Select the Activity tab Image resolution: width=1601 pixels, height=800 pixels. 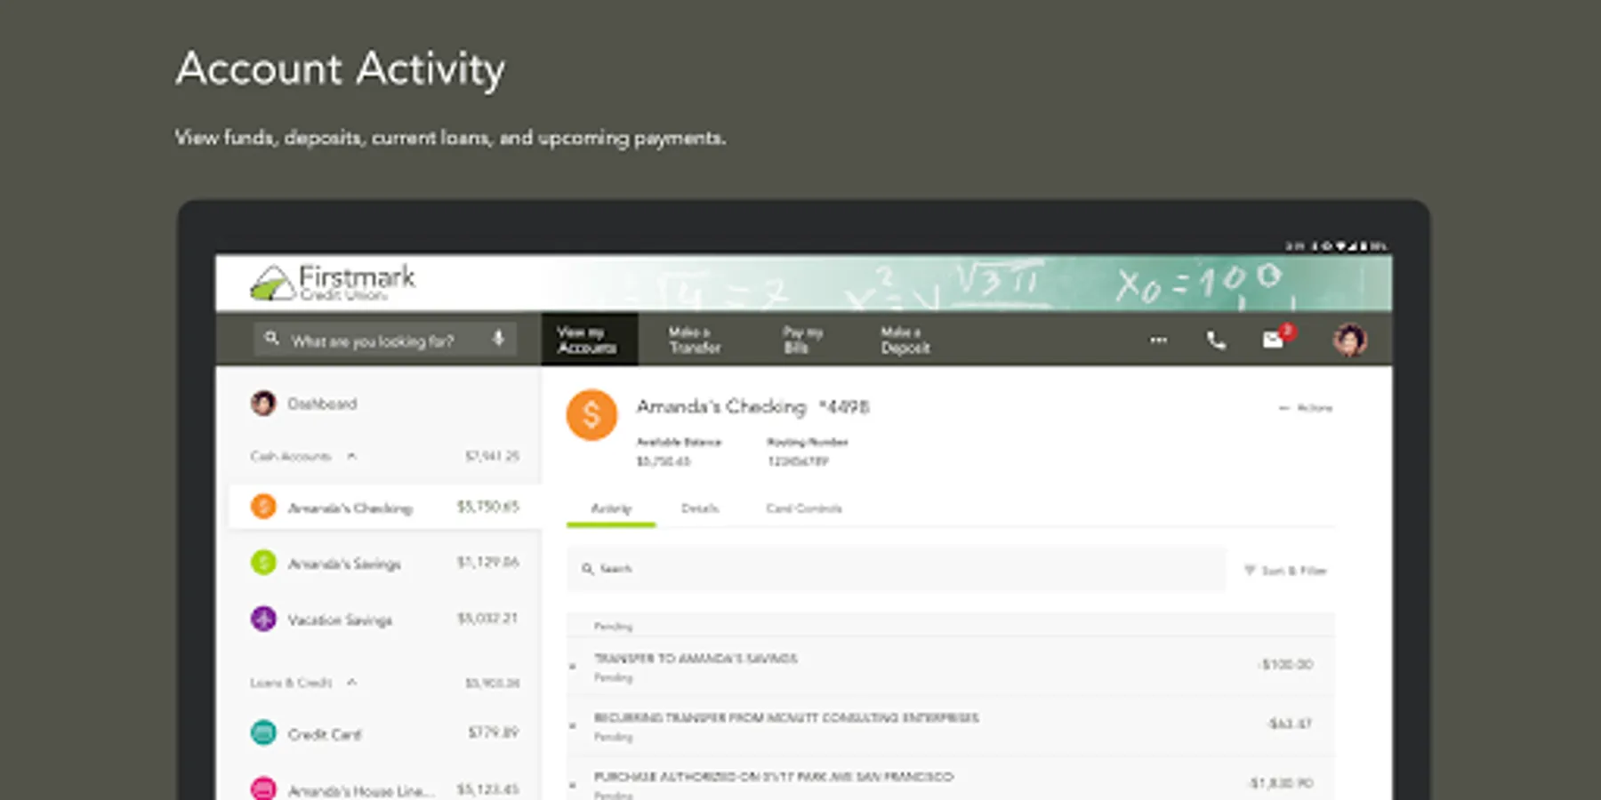pyautogui.click(x=611, y=508)
